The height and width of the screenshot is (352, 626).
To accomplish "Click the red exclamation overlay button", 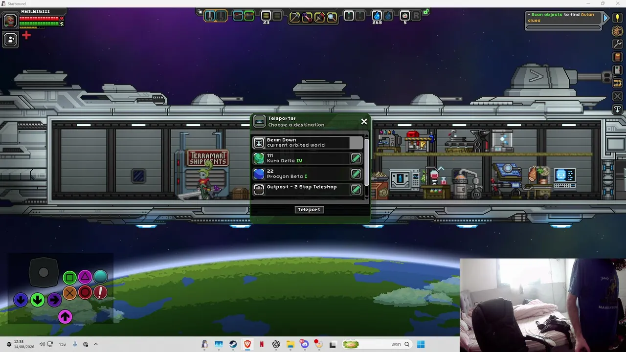I will tap(100, 293).
